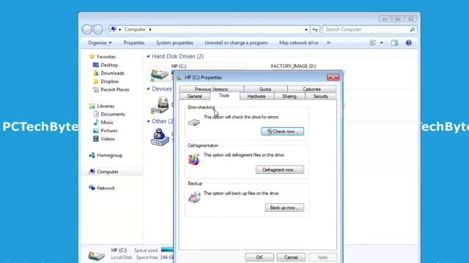469x263 pixels.
Task: Select the Quota tab
Action: 265,89
